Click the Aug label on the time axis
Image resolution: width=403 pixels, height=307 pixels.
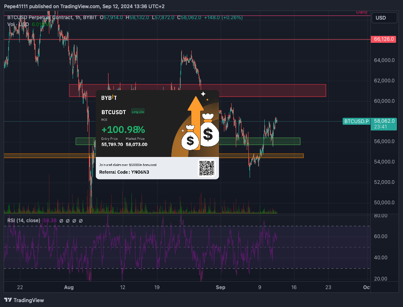69,287
